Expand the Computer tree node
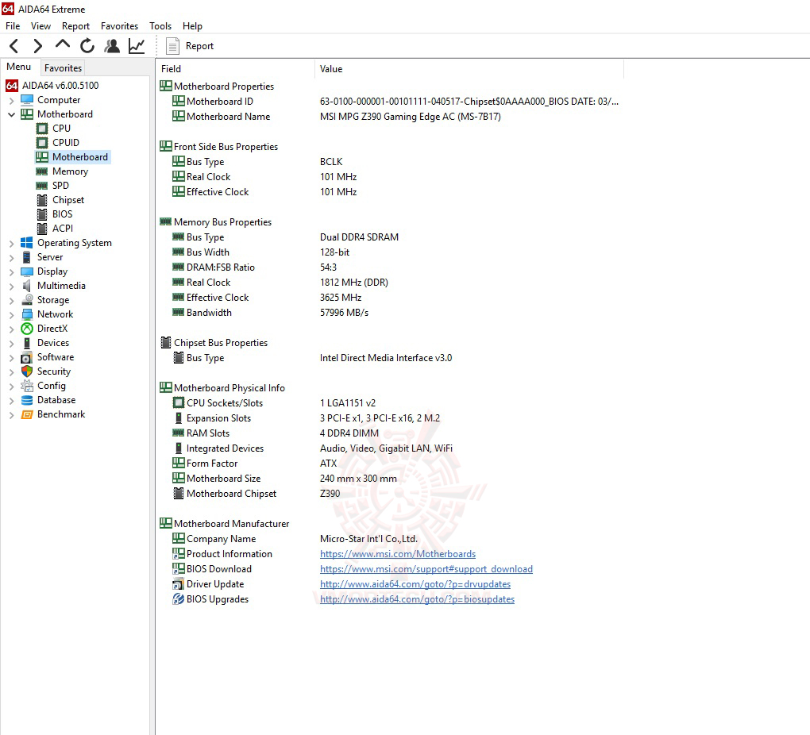Image resolution: width=810 pixels, height=735 pixels. (11, 100)
